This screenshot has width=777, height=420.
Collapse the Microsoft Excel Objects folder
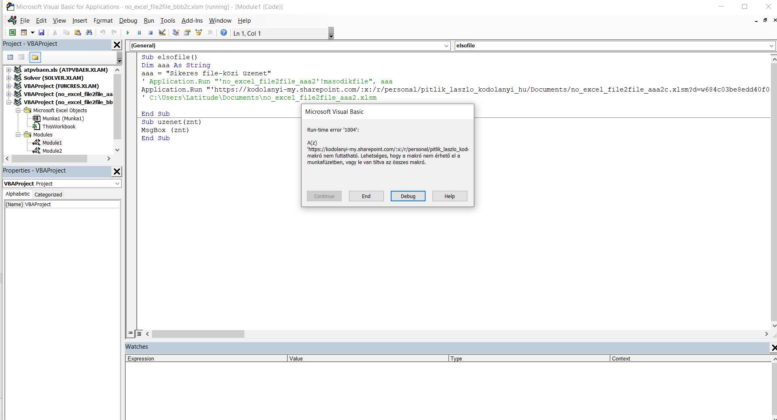(18, 110)
